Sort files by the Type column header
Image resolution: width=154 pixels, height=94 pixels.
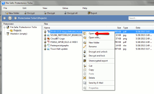click(126, 28)
